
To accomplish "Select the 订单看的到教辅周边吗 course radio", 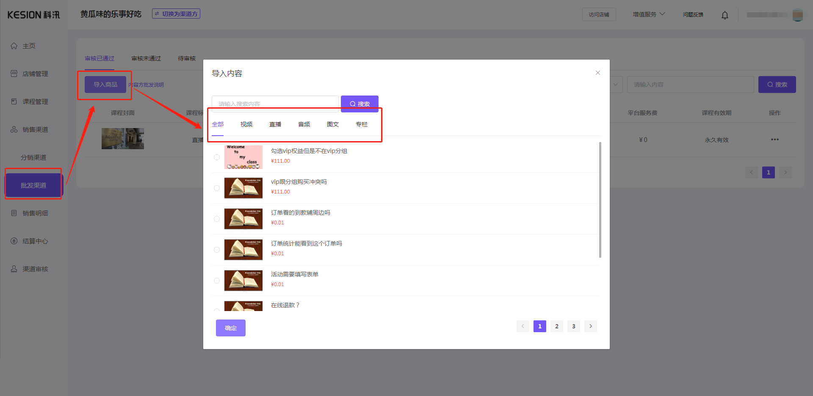I will point(216,219).
